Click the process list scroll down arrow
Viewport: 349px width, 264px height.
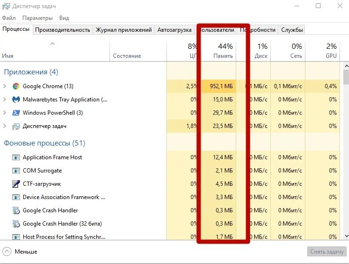click(346, 236)
